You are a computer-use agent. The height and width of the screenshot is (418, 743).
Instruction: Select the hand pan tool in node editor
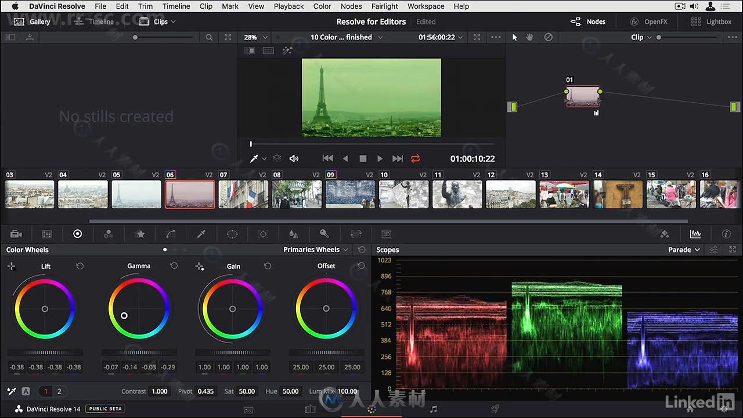pyautogui.click(x=530, y=37)
